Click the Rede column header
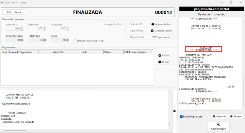Image resolution: width=245 pixels, height=133 pixels. click(x=92, y=52)
